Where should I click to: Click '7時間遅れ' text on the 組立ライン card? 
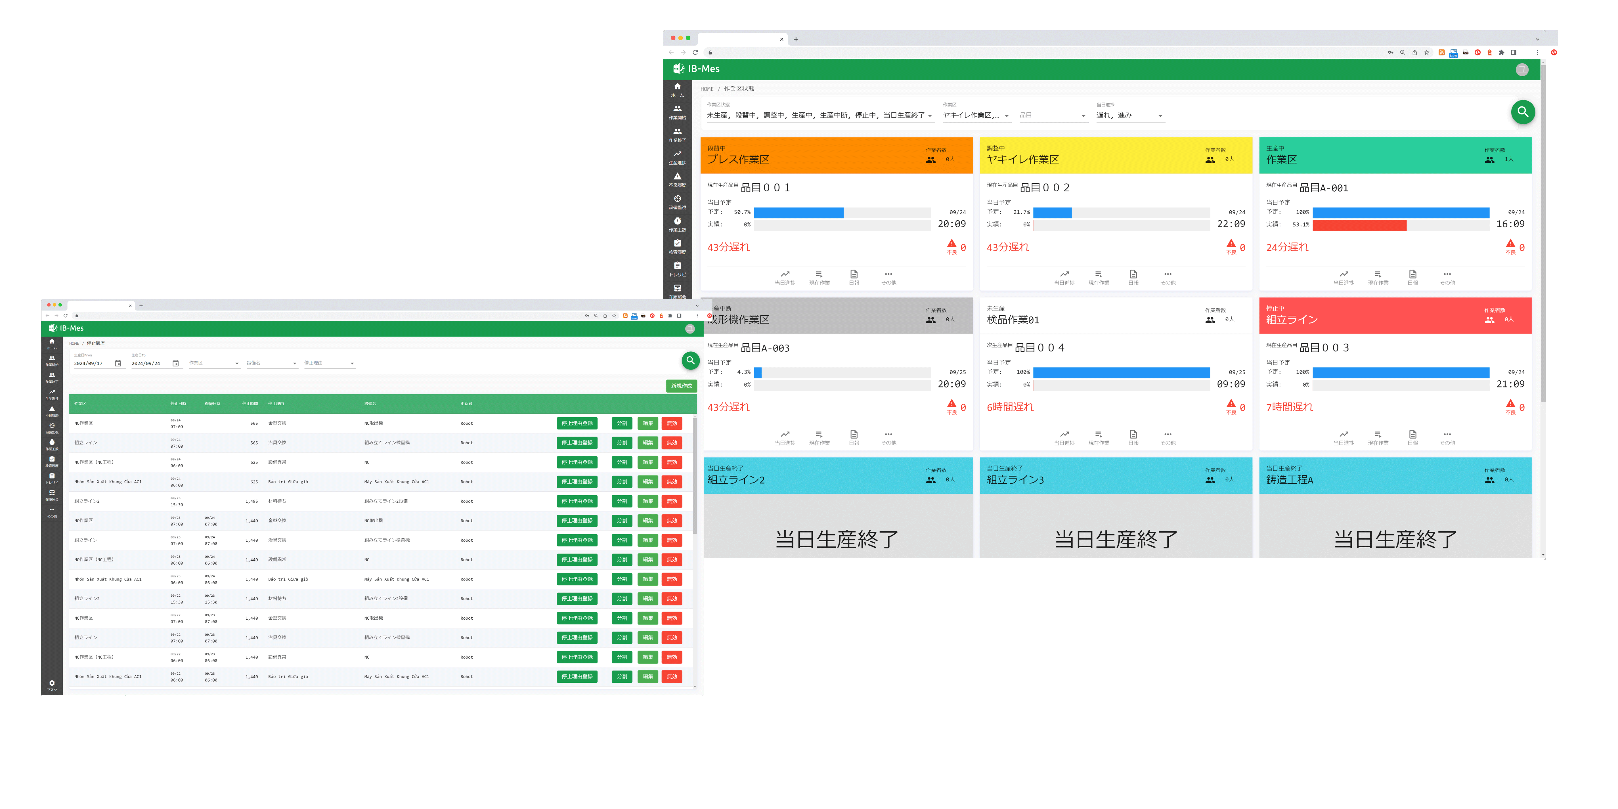click(1289, 407)
